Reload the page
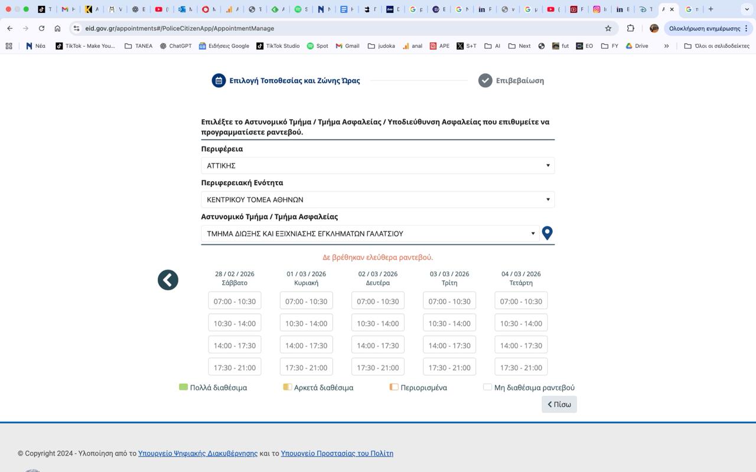756x472 pixels. coord(41,28)
